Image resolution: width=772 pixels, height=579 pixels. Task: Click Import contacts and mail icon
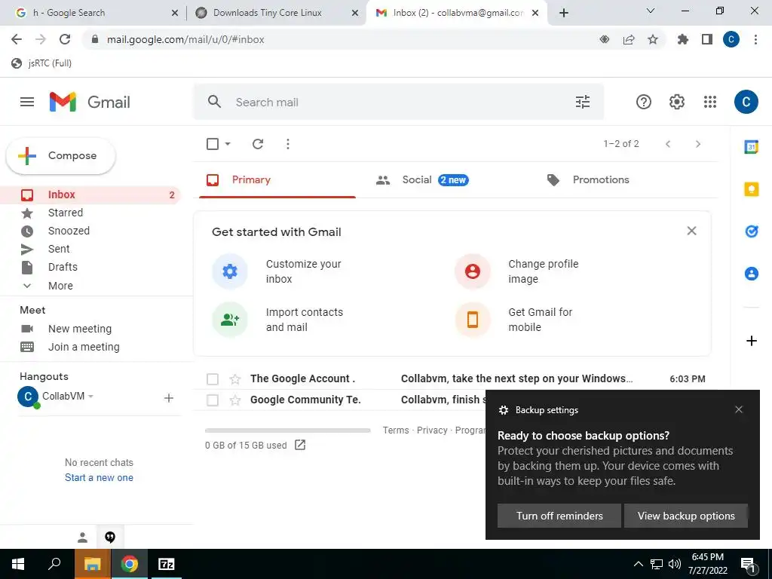coord(230,320)
